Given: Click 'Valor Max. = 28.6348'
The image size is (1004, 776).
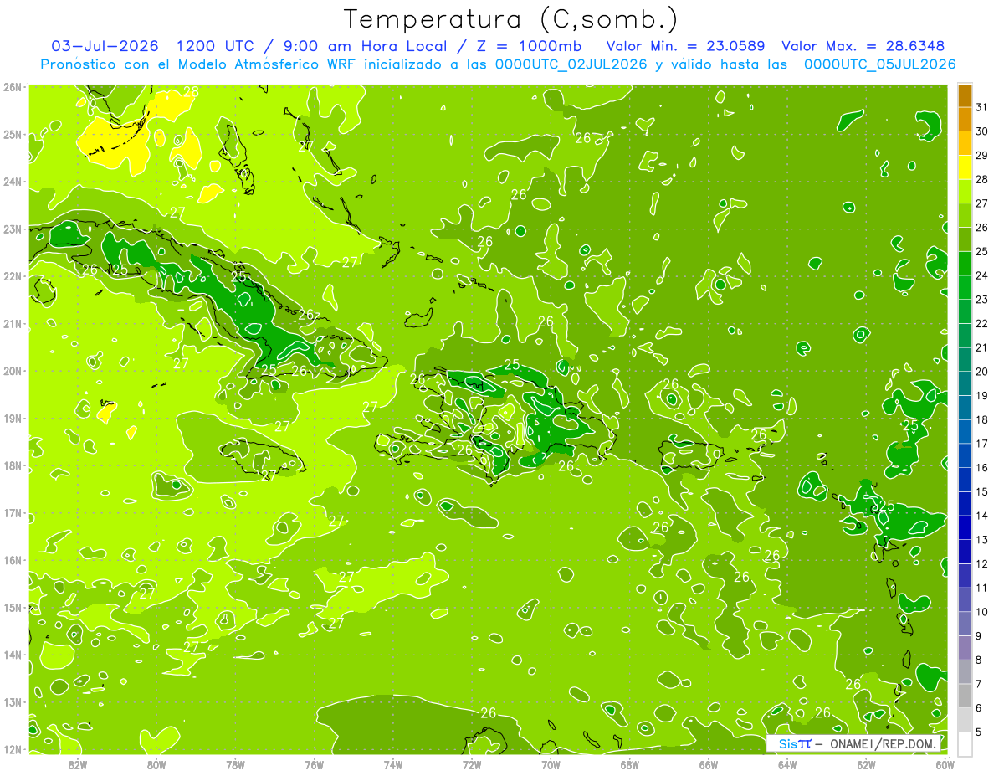Looking at the screenshot, I should coord(863,46).
